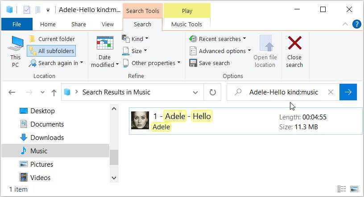
Task: Toggle All subfolders search scope
Action: (51, 51)
